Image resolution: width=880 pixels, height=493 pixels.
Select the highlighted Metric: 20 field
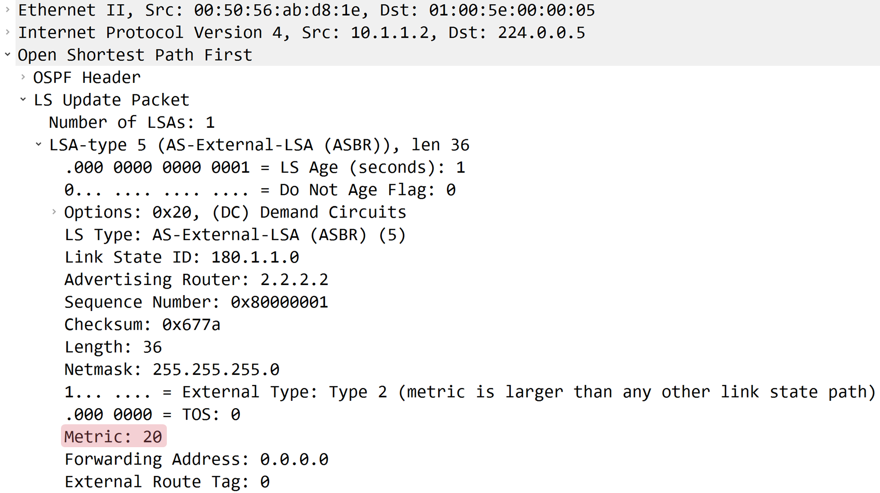[113, 437]
